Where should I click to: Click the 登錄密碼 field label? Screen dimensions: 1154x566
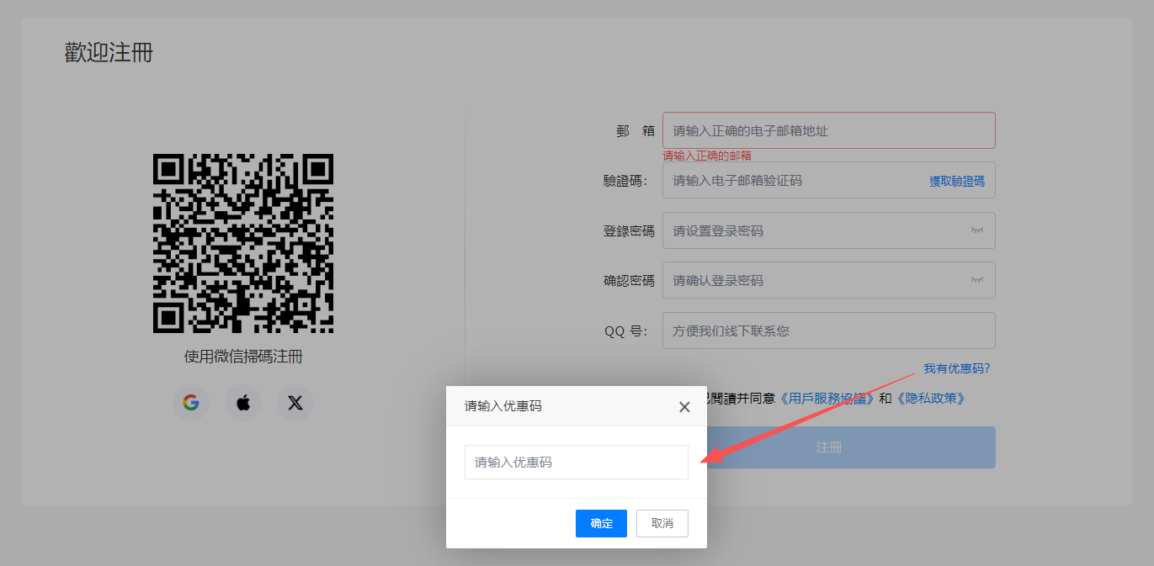point(629,230)
